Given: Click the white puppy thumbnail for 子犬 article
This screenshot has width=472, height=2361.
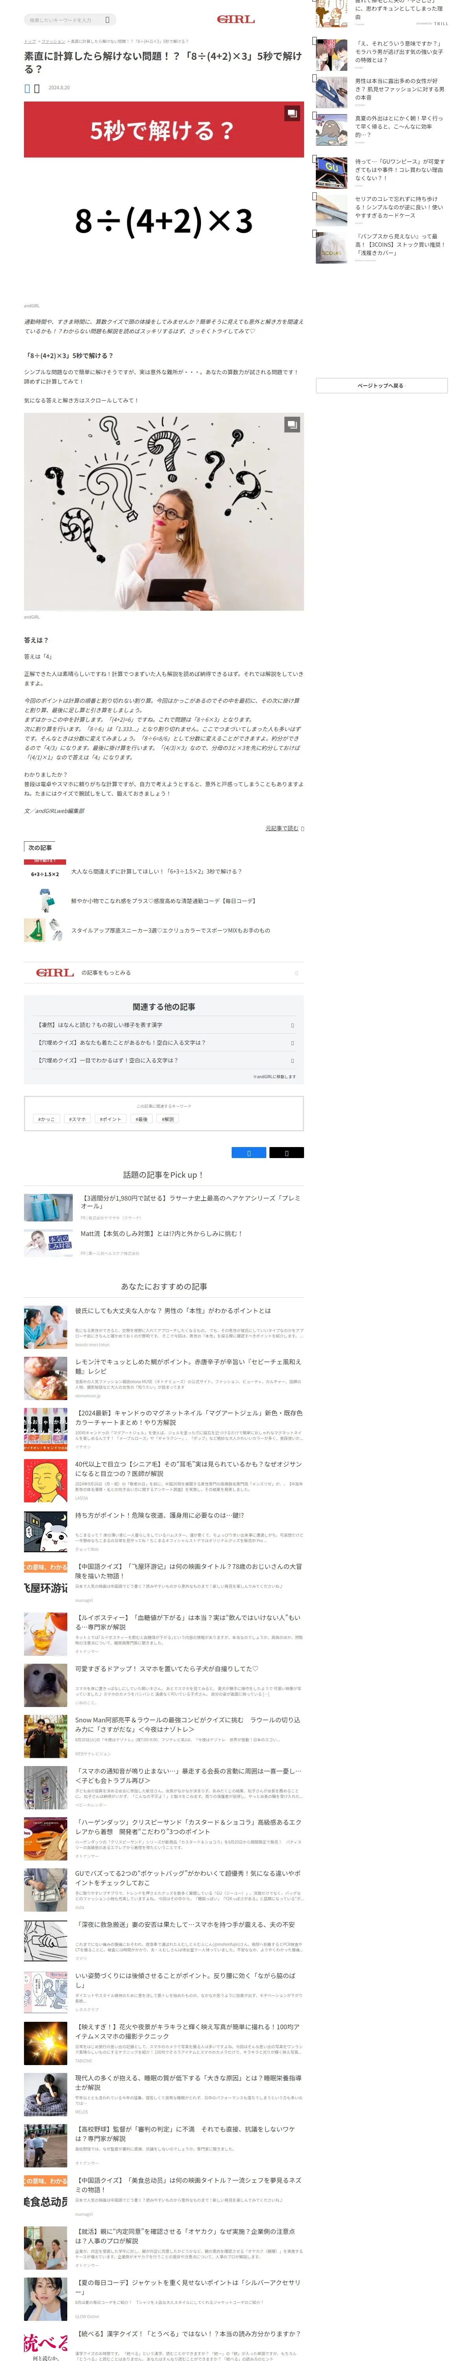Looking at the screenshot, I should 46,1685.
